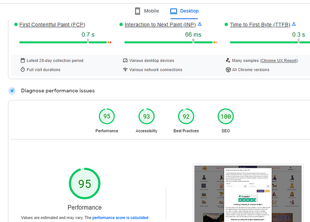
Task: Click the Accessibility label under gauge
Action: (x=147, y=131)
